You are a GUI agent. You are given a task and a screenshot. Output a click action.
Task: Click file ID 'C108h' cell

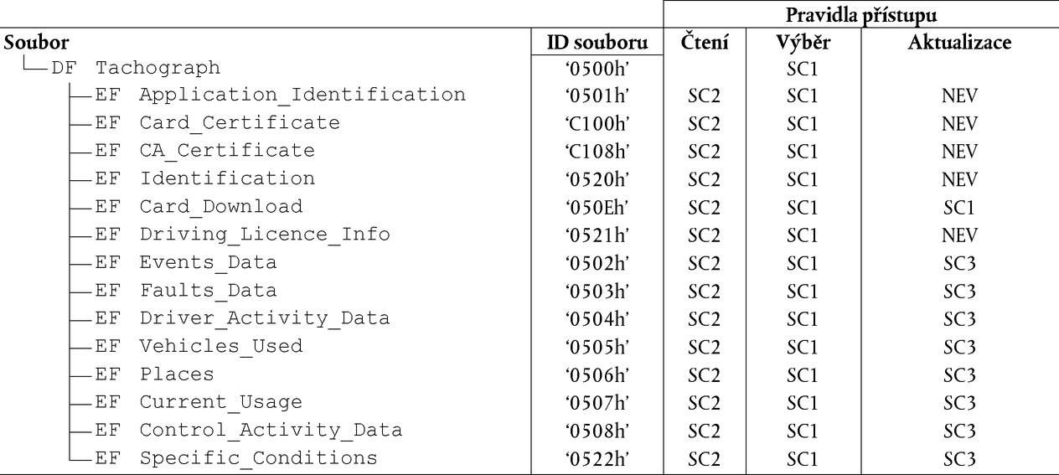click(x=597, y=151)
